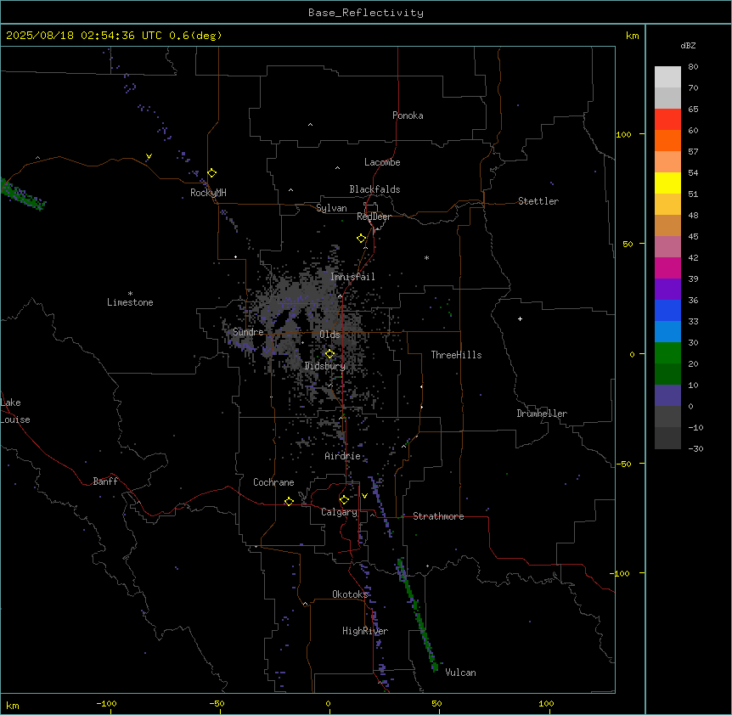Click the Okotoks label

click(x=350, y=594)
